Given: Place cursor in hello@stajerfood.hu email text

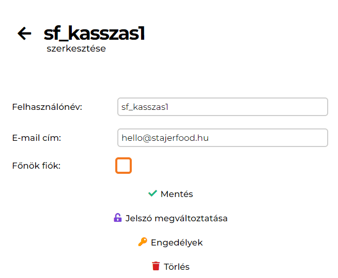Looking at the screenshot, I should pyautogui.click(x=165, y=138).
